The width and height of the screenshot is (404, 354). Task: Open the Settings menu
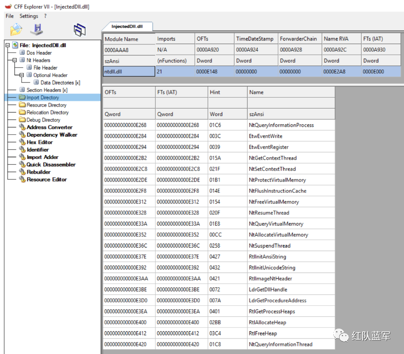click(x=28, y=16)
